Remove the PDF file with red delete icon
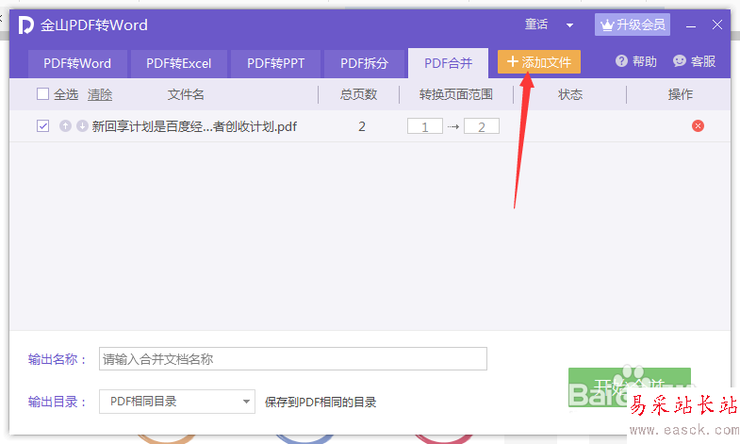 pyautogui.click(x=698, y=126)
